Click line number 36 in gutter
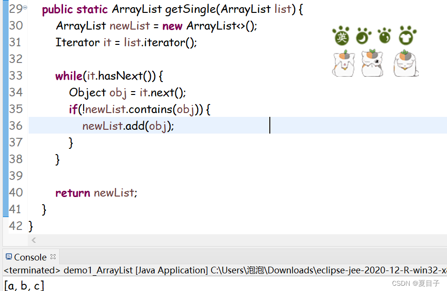 [15, 125]
